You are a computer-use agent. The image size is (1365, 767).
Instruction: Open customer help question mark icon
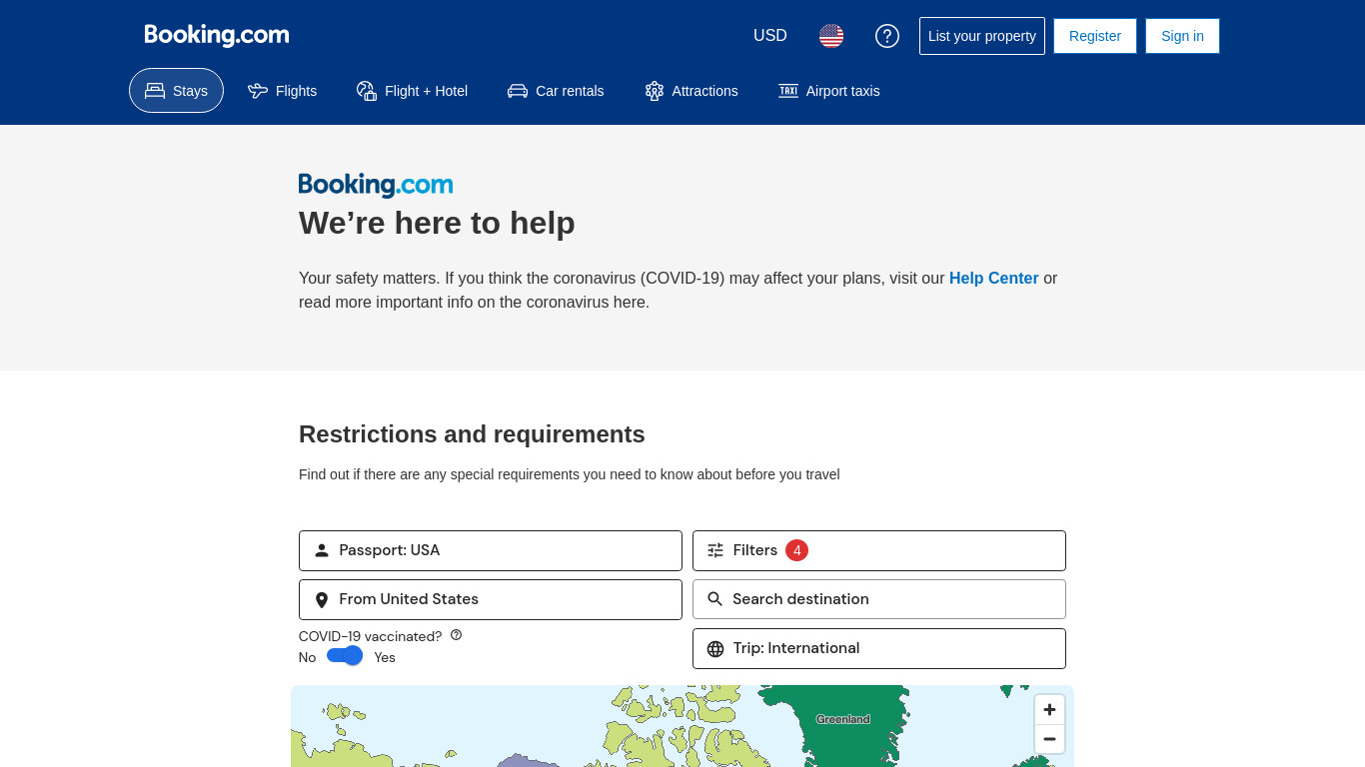(887, 36)
